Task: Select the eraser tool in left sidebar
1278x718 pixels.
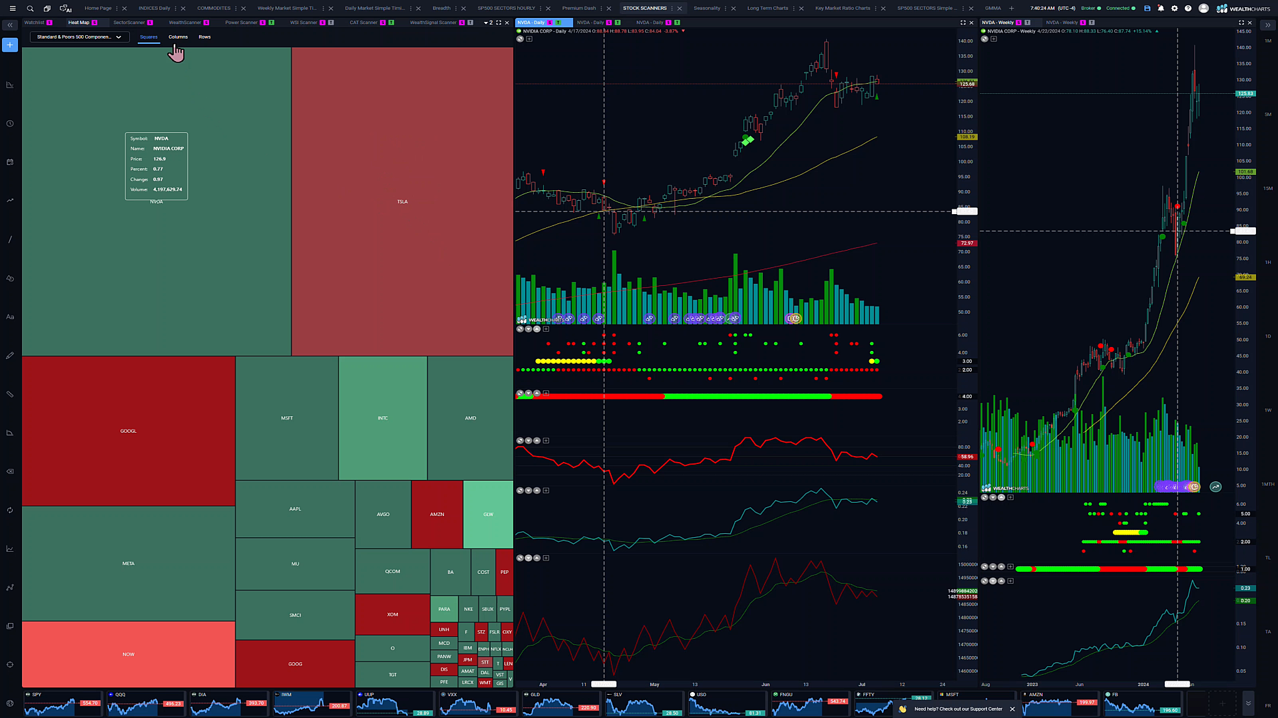Action: [x=10, y=471]
